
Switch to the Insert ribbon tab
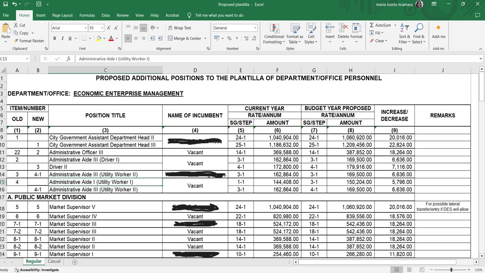coord(41,15)
